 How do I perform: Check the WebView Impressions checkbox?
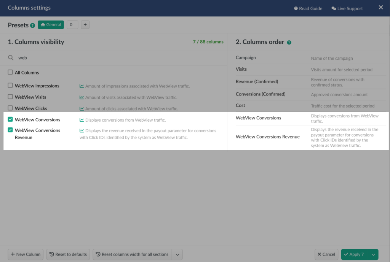10,86
